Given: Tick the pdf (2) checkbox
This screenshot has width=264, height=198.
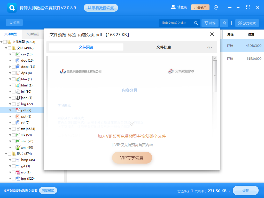Looking at the screenshot, I should pyautogui.click(x=14, y=110).
